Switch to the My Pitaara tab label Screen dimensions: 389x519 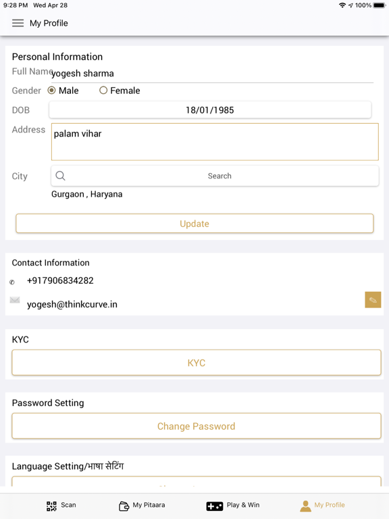149,505
